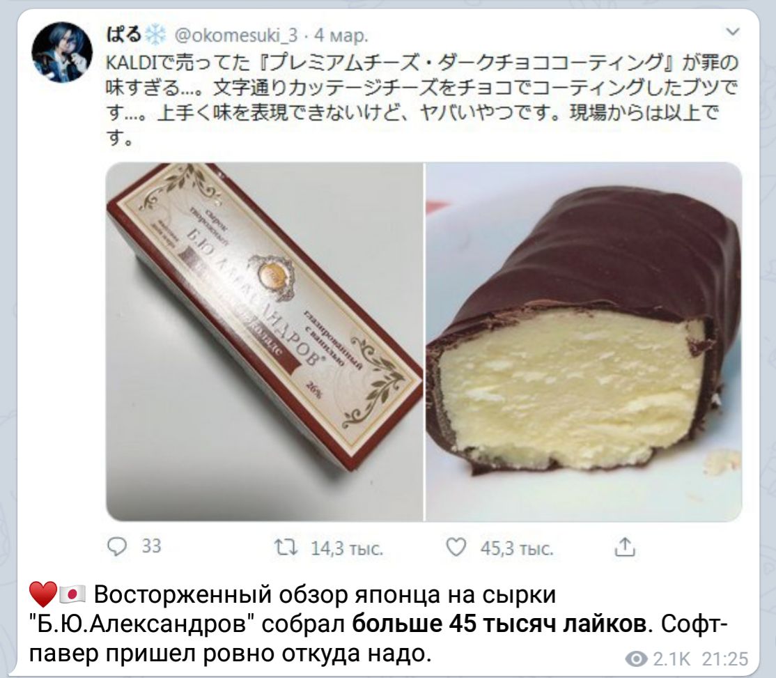Open the chocolate-coated cheese cross-section photo

pyautogui.click(x=584, y=341)
